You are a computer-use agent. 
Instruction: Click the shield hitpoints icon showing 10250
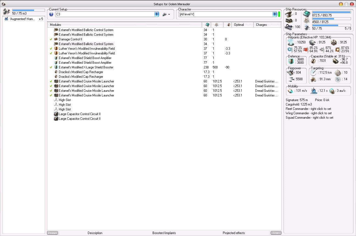point(290,42)
